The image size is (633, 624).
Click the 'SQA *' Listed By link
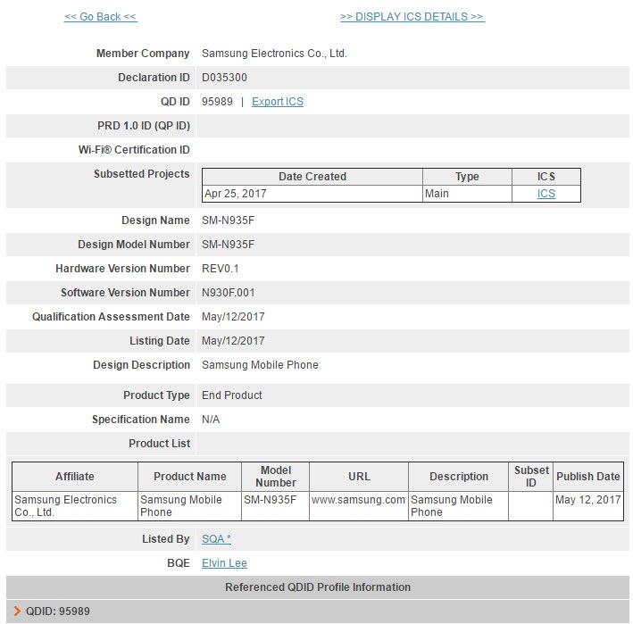click(216, 539)
